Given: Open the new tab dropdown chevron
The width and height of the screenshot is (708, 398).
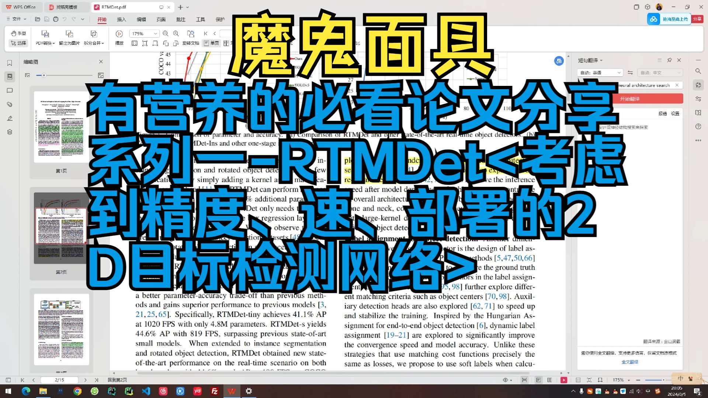Looking at the screenshot, I should point(187,7).
